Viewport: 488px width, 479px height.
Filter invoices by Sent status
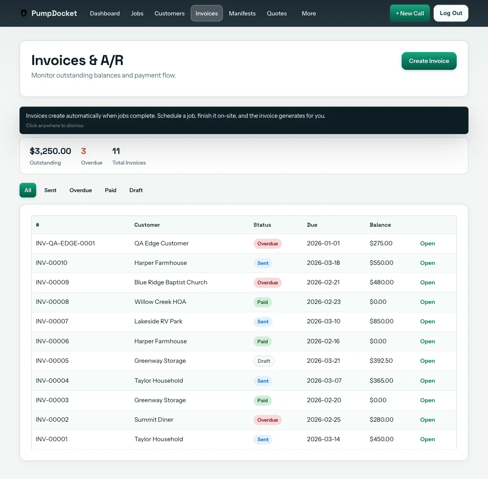coord(50,190)
